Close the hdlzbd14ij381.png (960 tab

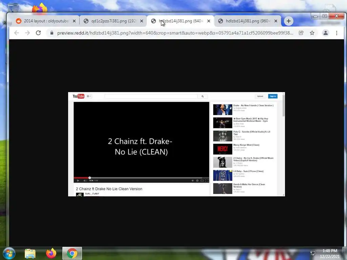[276, 21]
